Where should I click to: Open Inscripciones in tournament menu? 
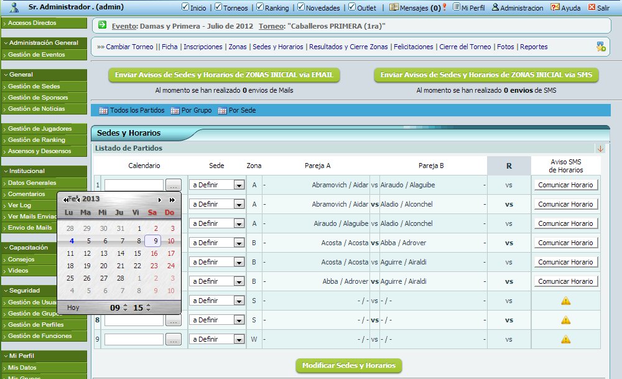tap(203, 47)
